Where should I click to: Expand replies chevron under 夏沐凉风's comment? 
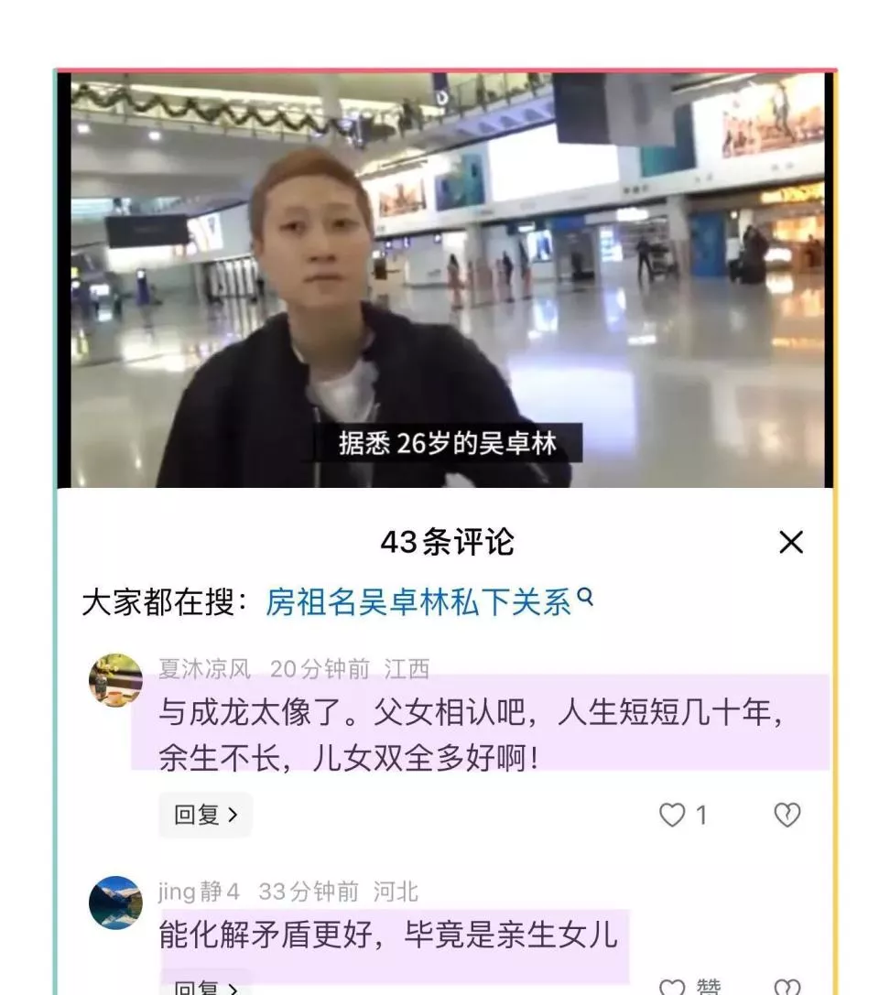coord(233,815)
